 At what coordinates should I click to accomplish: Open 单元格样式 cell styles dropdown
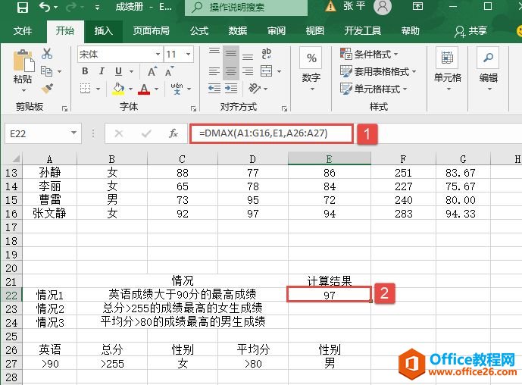pos(374,89)
